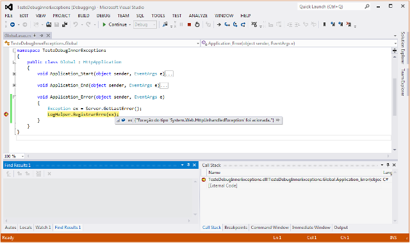Click the Save All toolbar icon
The image size is (410, 243).
pyautogui.click(x=65, y=24)
